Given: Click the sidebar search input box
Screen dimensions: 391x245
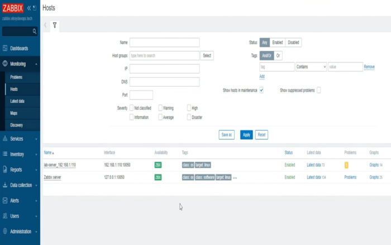Looking at the screenshot, I should tap(20, 31).
